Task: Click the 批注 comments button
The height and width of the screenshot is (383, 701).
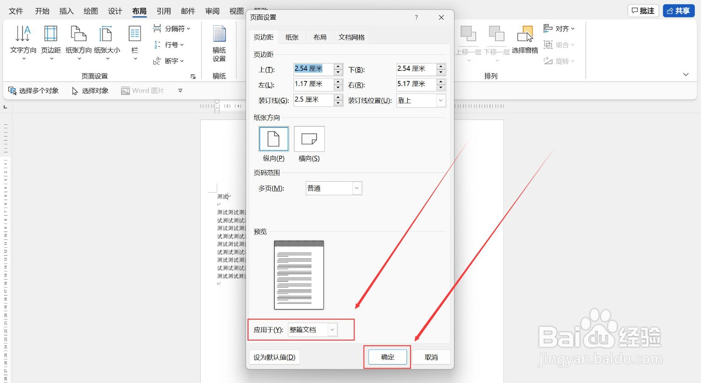Action: 643,11
